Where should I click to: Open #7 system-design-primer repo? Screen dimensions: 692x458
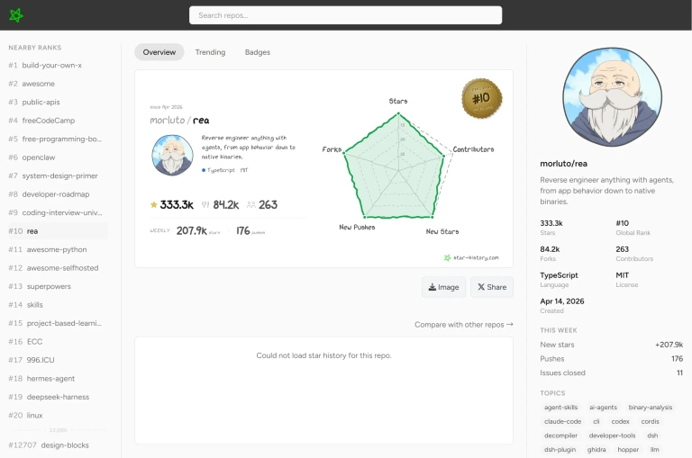(58, 175)
